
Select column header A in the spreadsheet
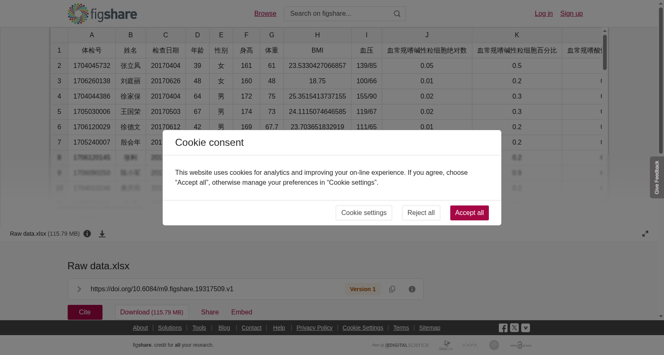pyautogui.click(x=92, y=35)
